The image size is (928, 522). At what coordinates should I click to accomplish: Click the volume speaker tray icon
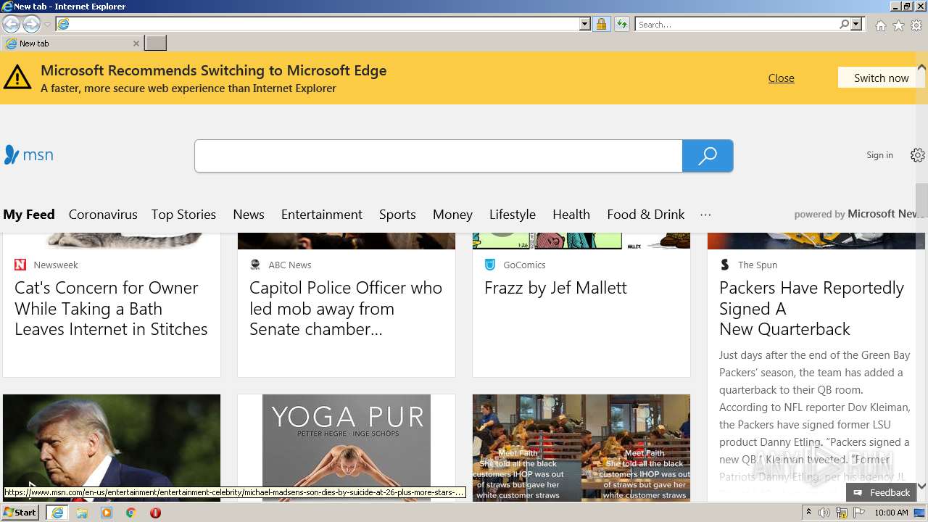[824, 513]
